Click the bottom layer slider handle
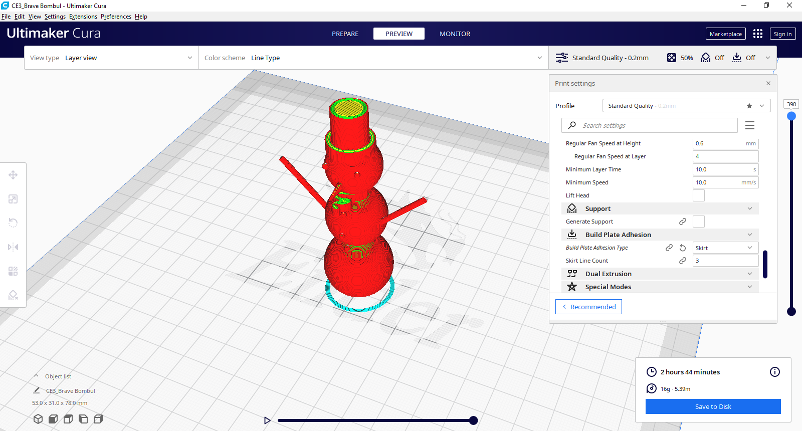 tap(791, 311)
